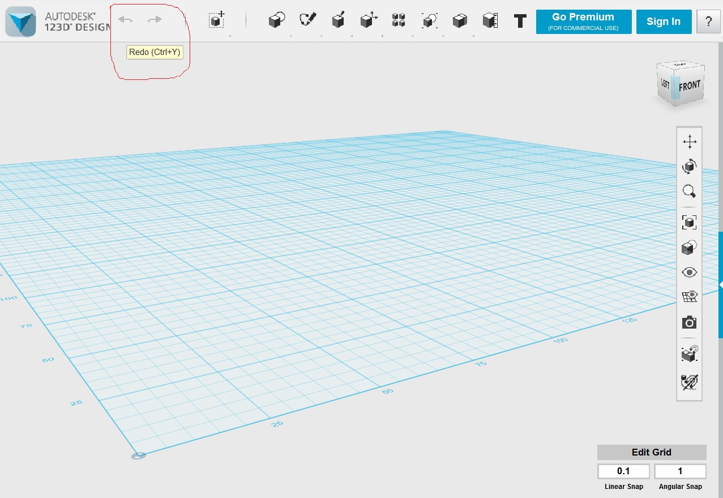Click the top face of the view cube
The height and width of the screenshot is (498, 723).
680,64
